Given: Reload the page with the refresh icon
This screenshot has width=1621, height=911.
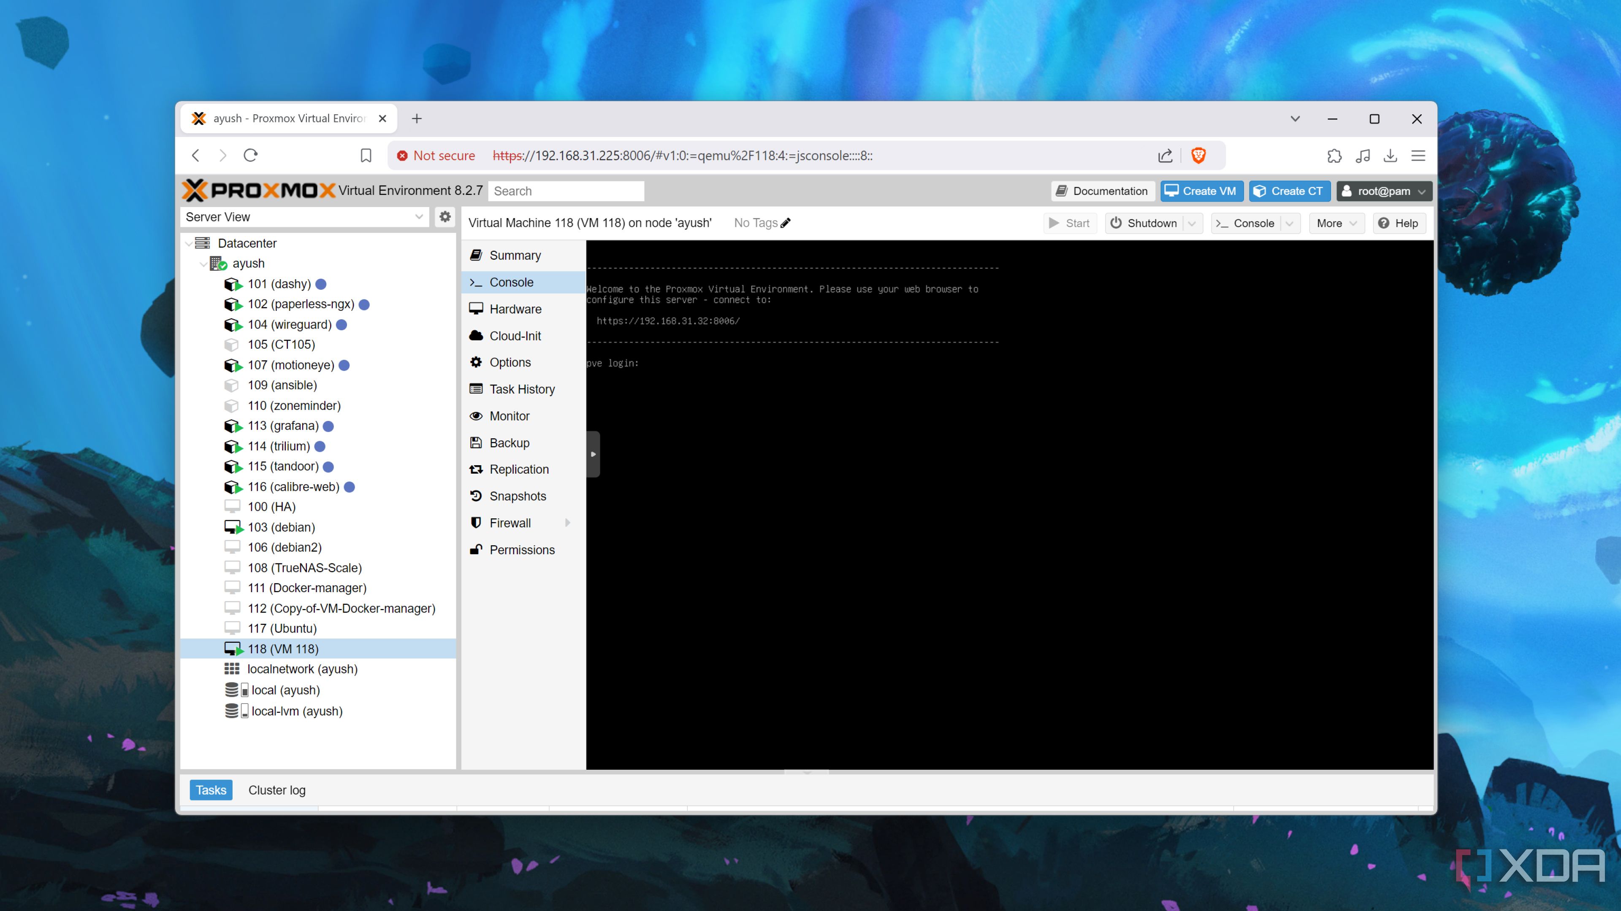Looking at the screenshot, I should coord(250,155).
